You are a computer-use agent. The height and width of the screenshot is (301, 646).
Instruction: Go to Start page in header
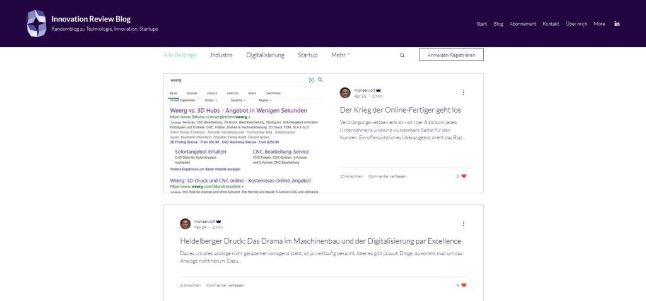(481, 24)
